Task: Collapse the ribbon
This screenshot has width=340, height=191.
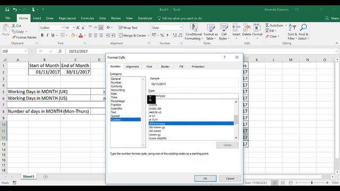Action: pyautogui.click(x=336, y=44)
